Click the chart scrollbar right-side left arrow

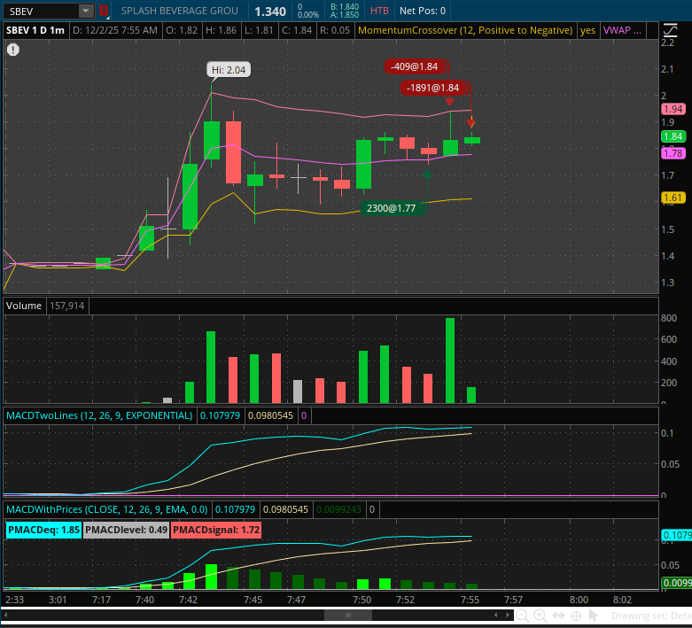click(x=496, y=616)
